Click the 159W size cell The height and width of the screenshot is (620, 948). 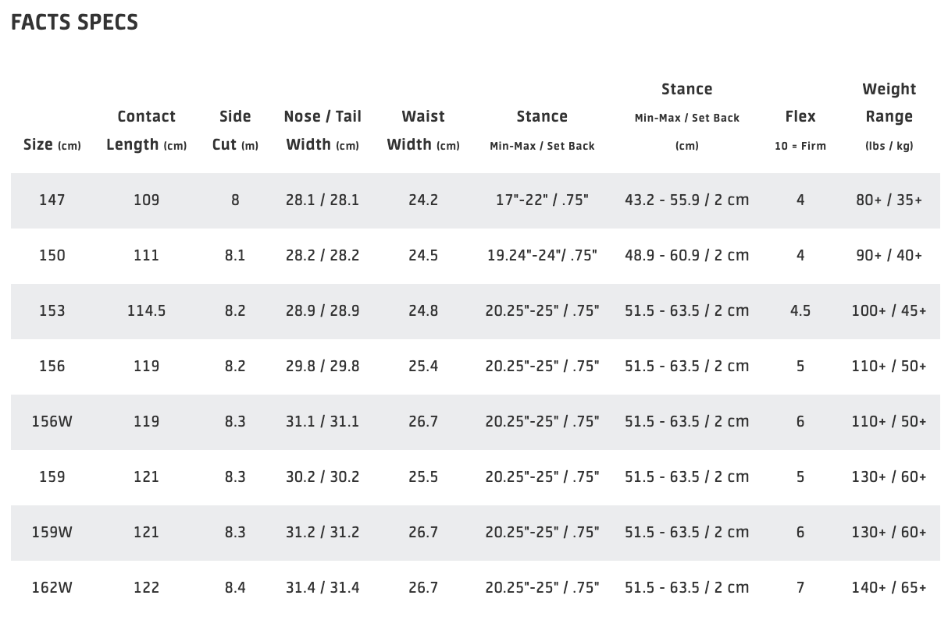[x=52, y=533]
